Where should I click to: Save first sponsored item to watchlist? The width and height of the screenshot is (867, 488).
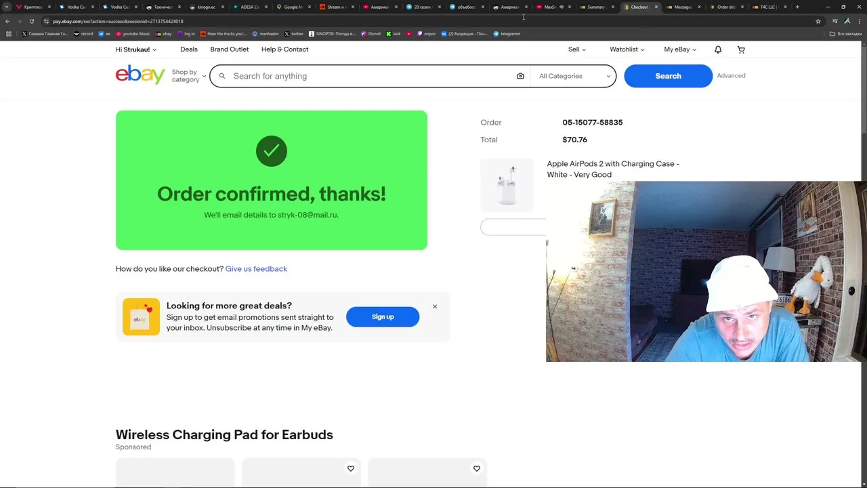[351, 468]
